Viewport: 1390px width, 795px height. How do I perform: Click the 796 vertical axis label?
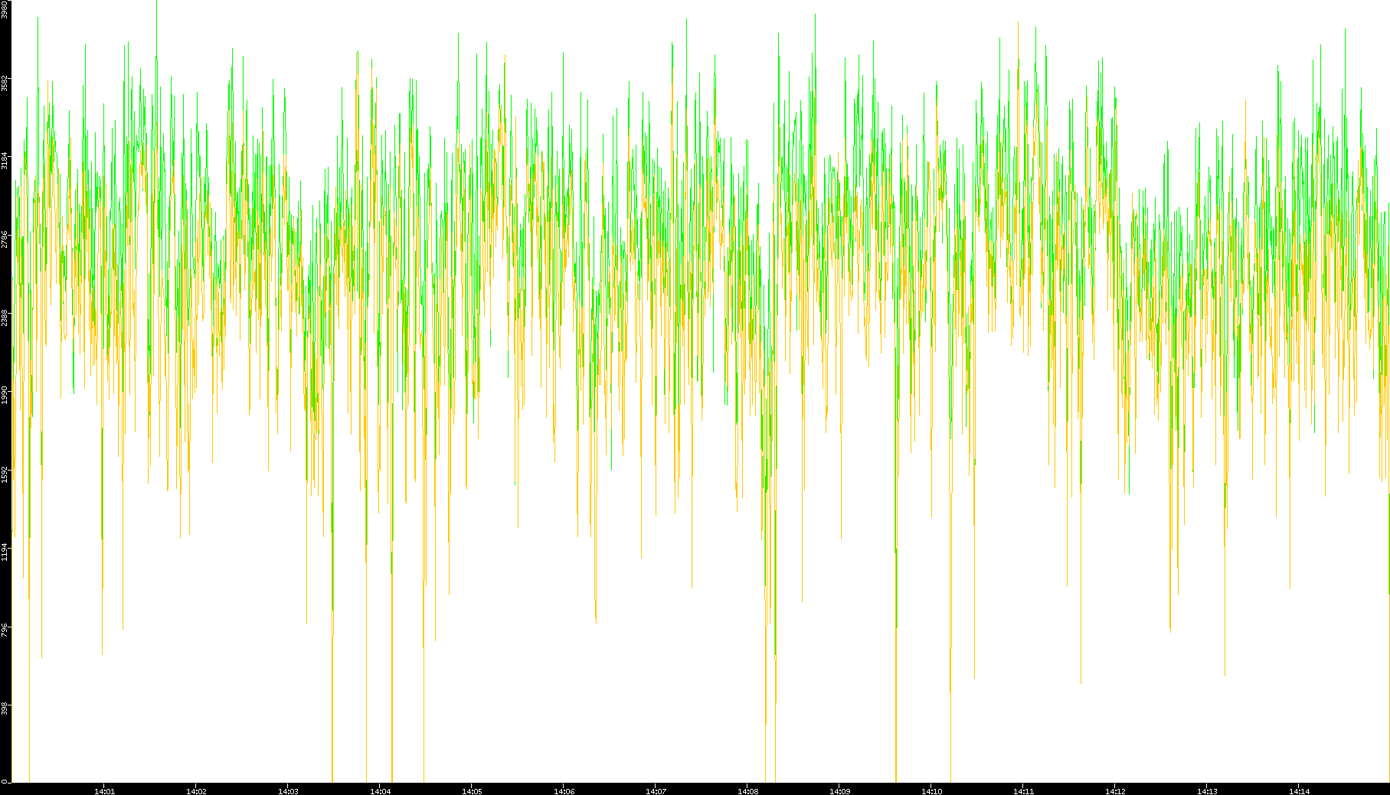[5, 629]
